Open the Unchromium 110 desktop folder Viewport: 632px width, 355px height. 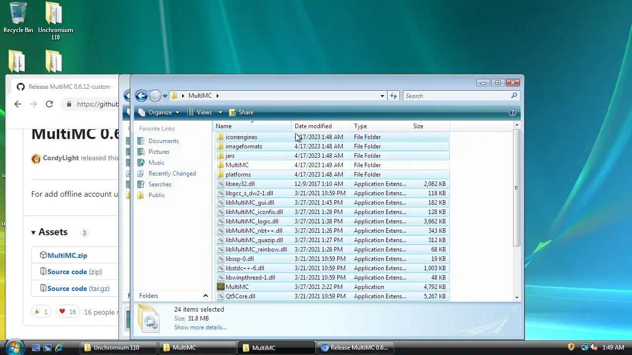(55, 21)
